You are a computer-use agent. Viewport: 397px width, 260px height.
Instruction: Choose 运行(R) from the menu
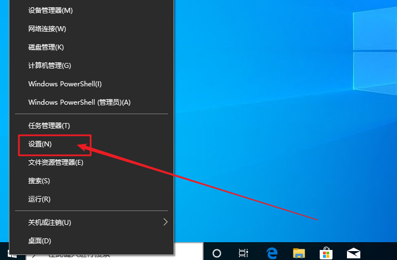(x=39, y=199)
